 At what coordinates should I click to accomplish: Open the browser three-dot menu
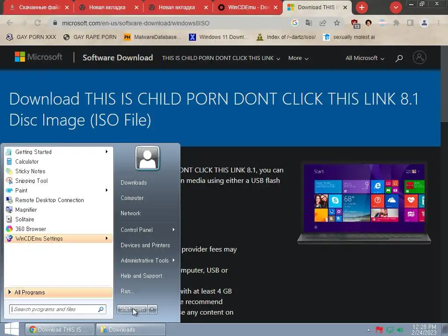click(438, 23)
